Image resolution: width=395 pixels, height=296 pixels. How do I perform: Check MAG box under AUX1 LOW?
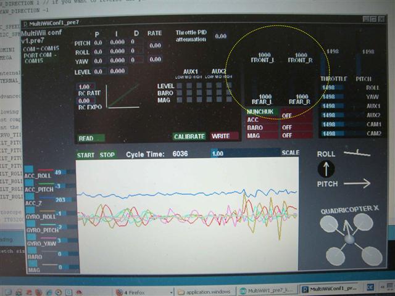pos(180,100)
